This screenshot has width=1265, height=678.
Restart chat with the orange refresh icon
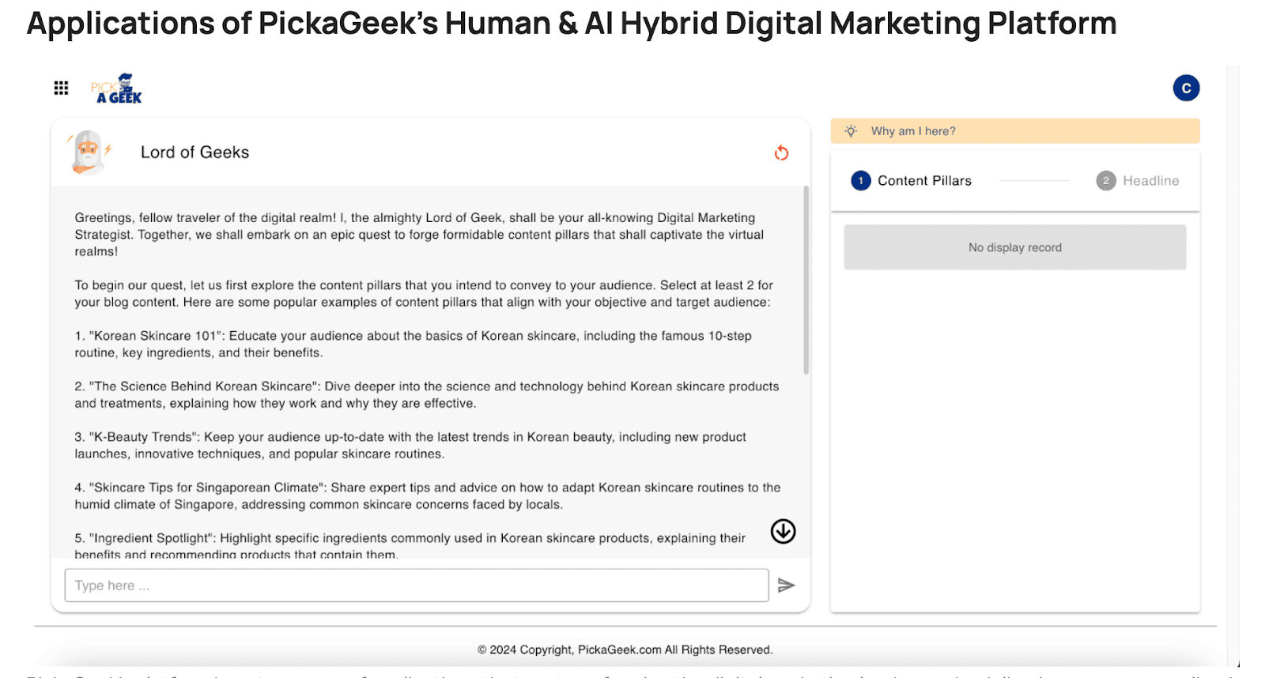pyautogui.click(x=781, y=153)
